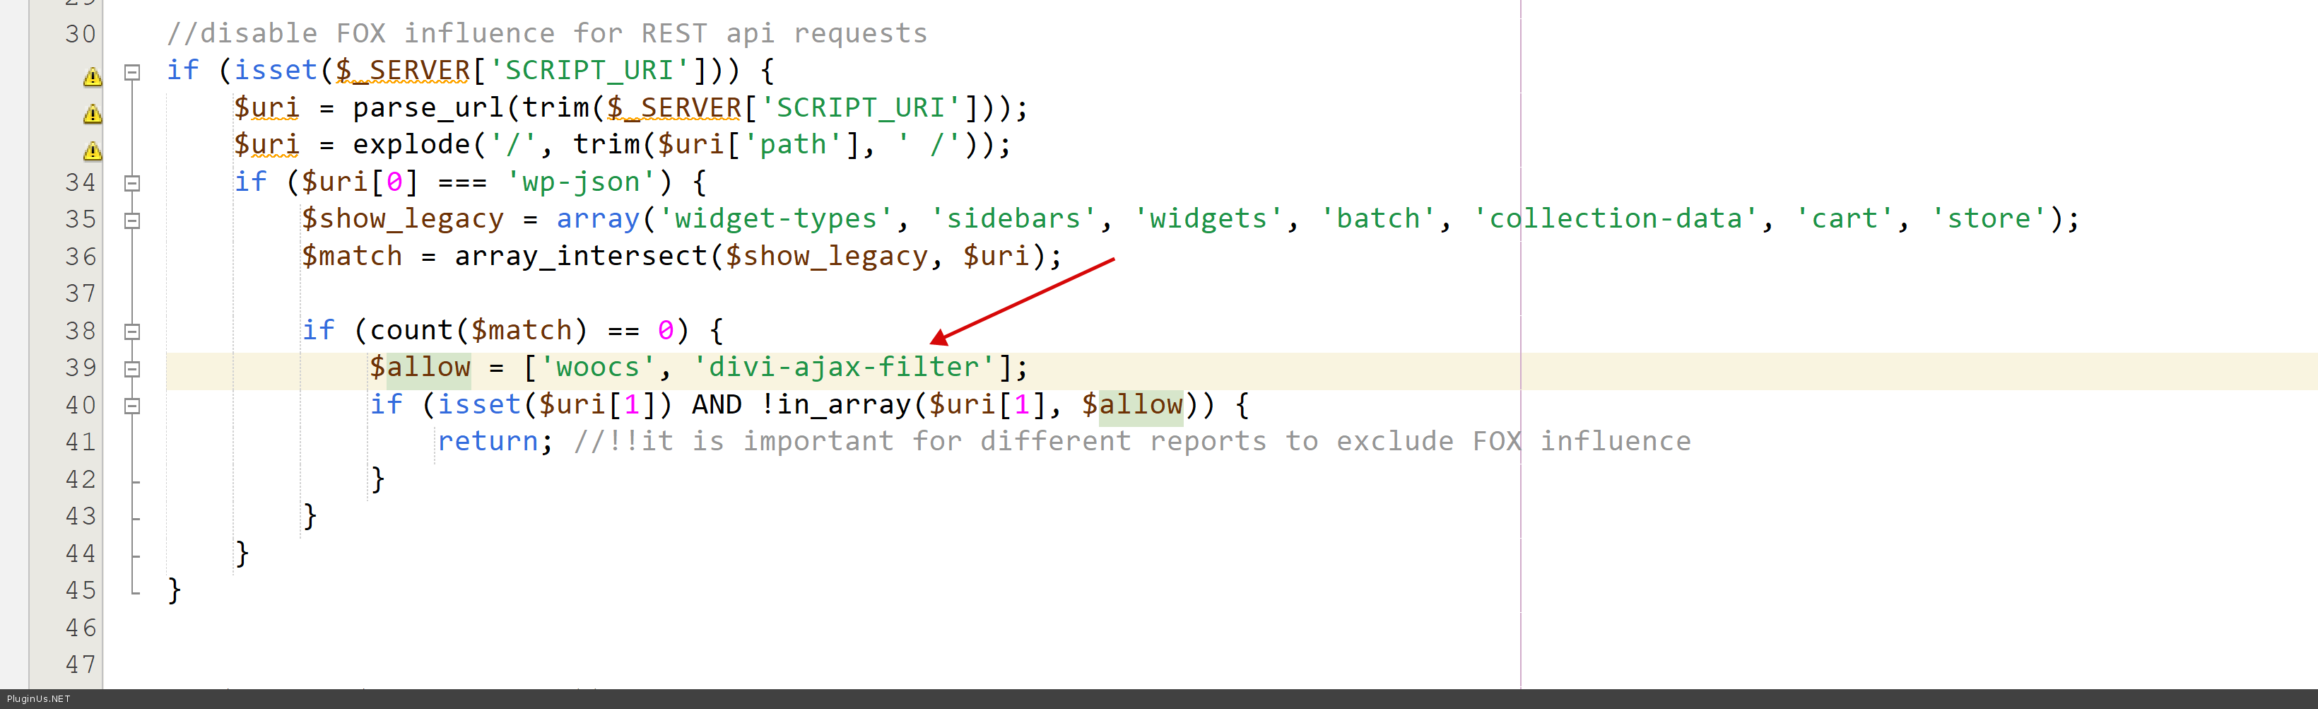Click line number 36 in the gutter

80,257
